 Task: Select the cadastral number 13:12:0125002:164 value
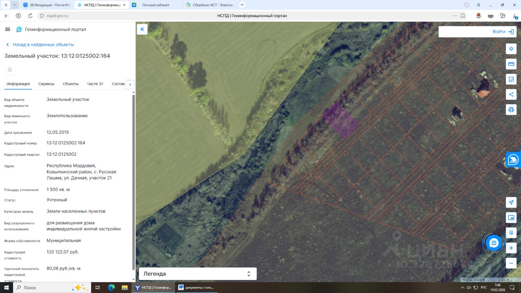coord(66,143)
